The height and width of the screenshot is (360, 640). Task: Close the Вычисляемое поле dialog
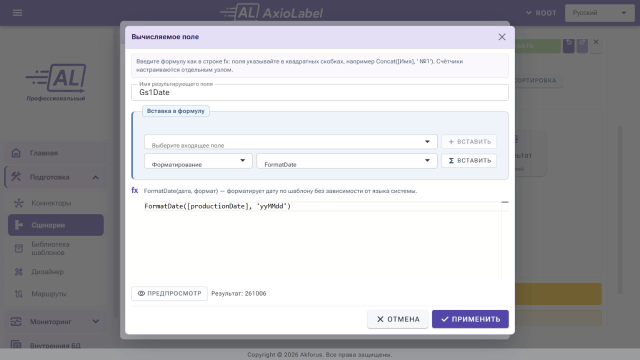pos(502,37)
